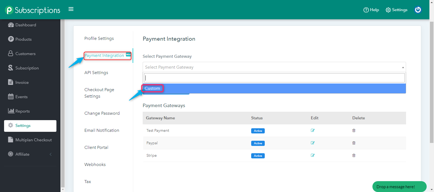Open the Select Payment Gateway dropdown

click(274, 67)
